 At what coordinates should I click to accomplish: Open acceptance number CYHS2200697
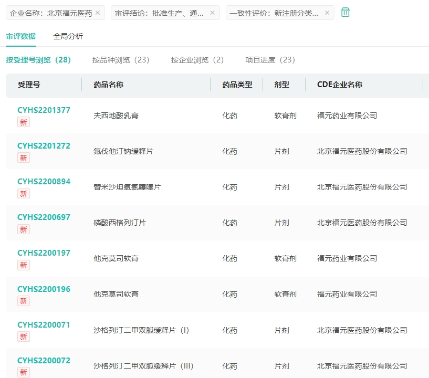pos(44,217)
